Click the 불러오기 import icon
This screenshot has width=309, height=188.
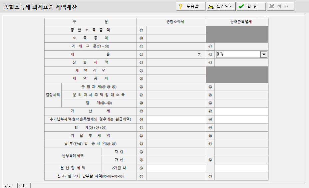[x=211, y=7]
